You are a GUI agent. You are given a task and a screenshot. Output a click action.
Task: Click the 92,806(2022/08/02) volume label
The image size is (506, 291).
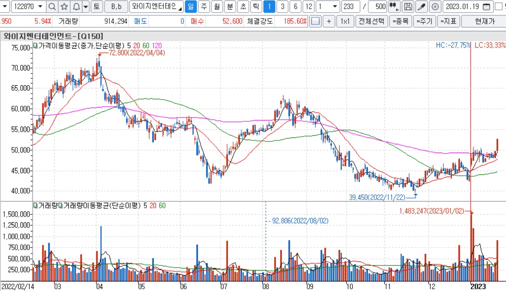coord(300,221)
